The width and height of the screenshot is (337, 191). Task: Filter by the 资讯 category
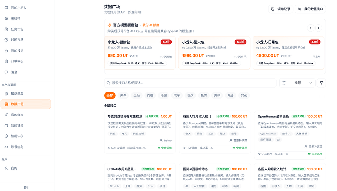click(217, 95)
